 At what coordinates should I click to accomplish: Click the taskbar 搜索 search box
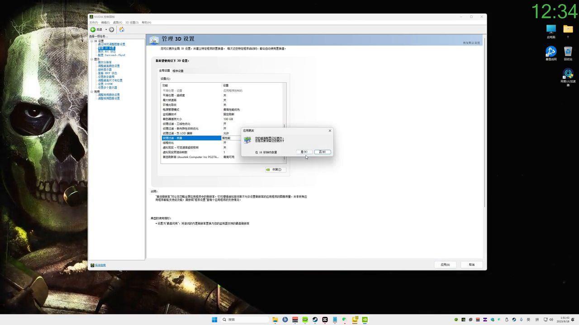[x=244, y=320]
